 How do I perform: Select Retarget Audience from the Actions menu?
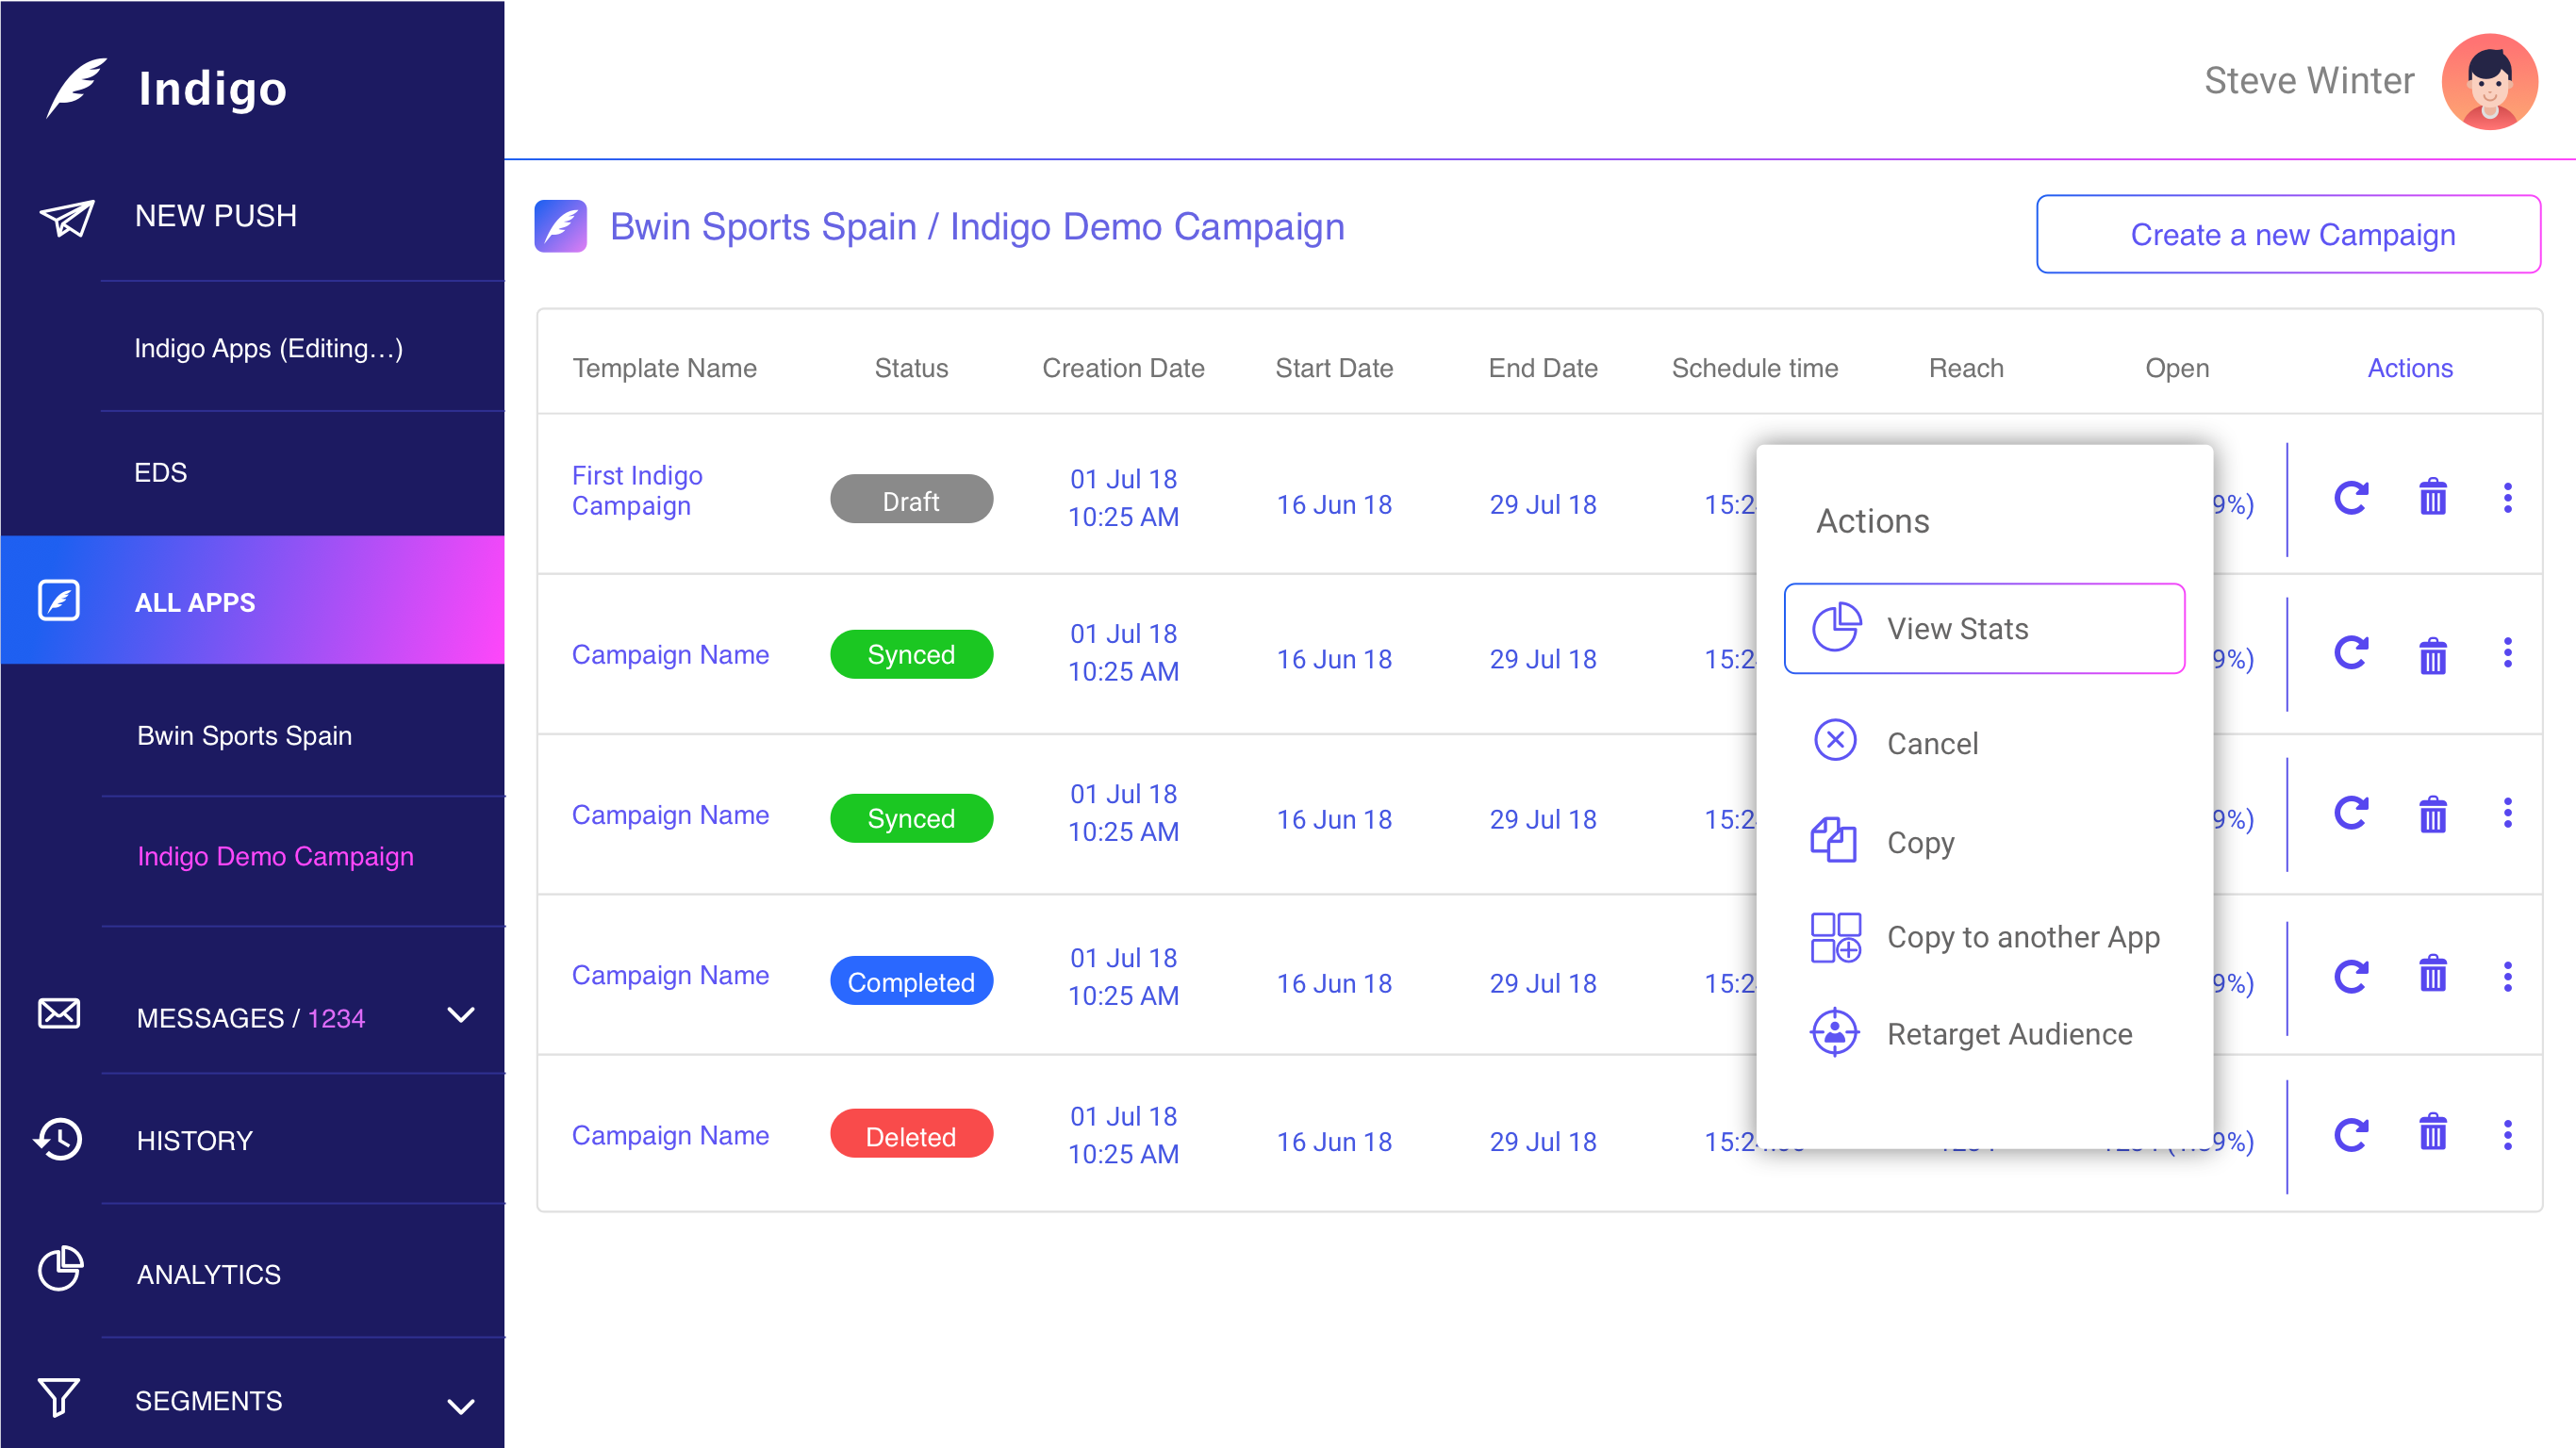2008,1033
